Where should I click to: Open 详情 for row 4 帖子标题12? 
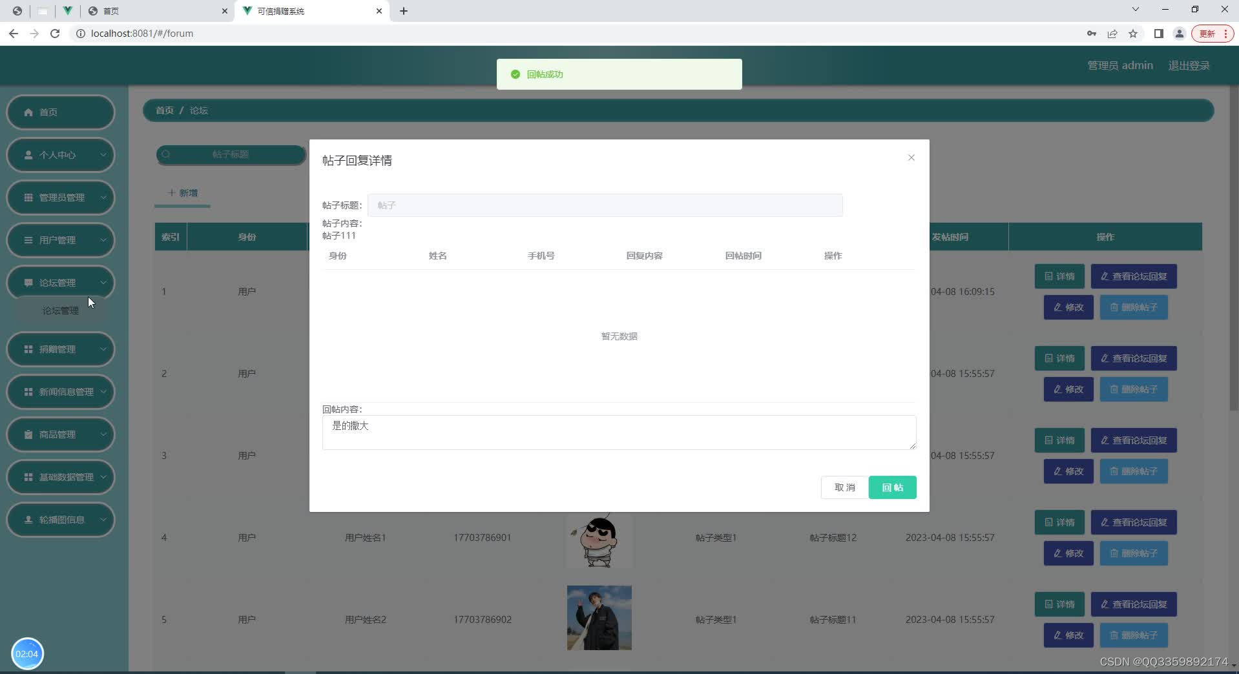pyautogui.click(x=1060, y=522)
